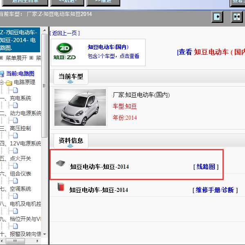Screen dimensions: 245x245
Task: Click the sidebar horizontal scrollbar thumb
Action: coord(15,241)
